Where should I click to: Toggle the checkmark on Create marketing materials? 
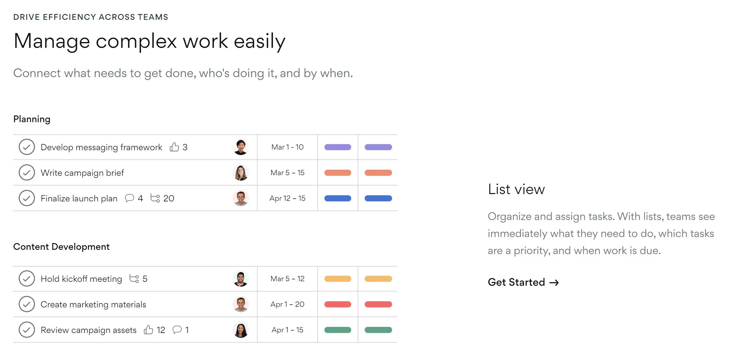[27, 304]
